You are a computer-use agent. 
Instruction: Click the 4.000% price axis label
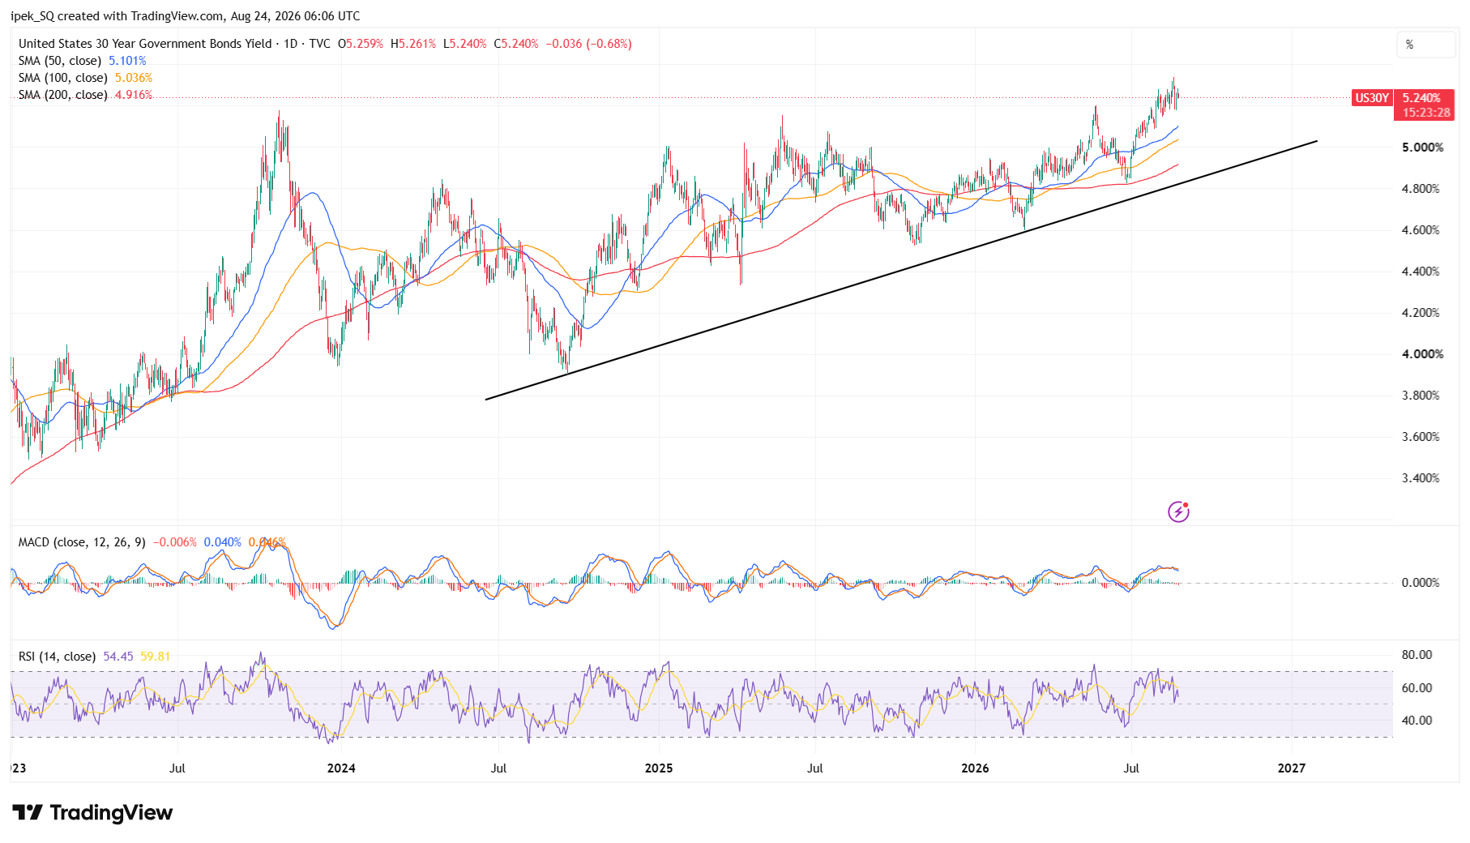point(1422,354)
